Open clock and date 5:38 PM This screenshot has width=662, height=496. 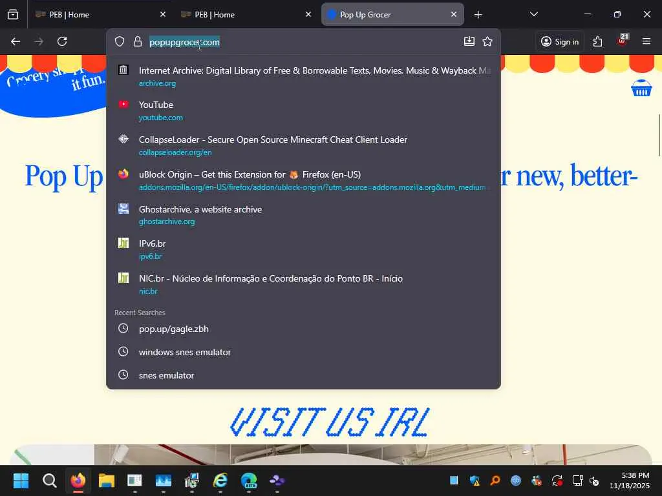pos(630,480)
